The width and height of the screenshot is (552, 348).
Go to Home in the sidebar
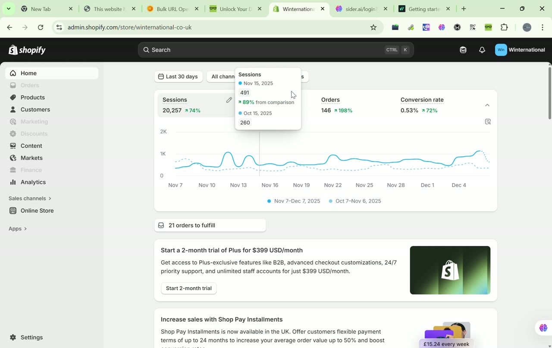(52, 73)
